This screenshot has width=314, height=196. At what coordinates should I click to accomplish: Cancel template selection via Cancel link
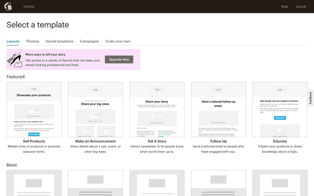(x=301, y=6)
